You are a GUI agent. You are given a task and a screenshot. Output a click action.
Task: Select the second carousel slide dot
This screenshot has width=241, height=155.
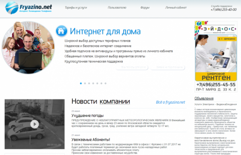pos(85,83)
